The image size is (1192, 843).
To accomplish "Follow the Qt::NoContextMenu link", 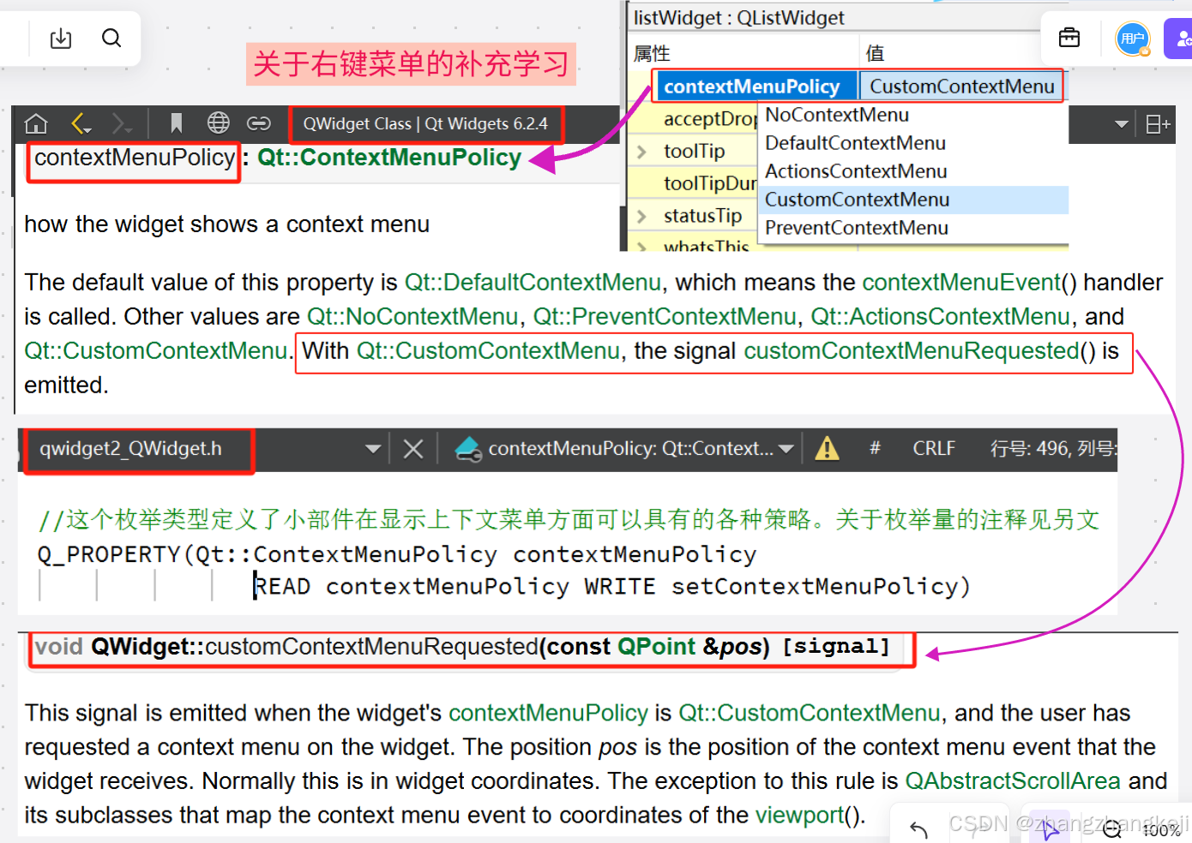I will pos(412,317).
